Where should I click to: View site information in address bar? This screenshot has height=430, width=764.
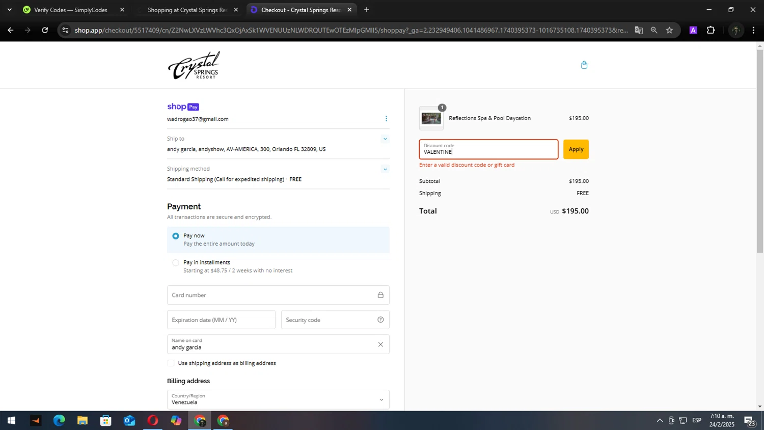click(x=65, y=30)
